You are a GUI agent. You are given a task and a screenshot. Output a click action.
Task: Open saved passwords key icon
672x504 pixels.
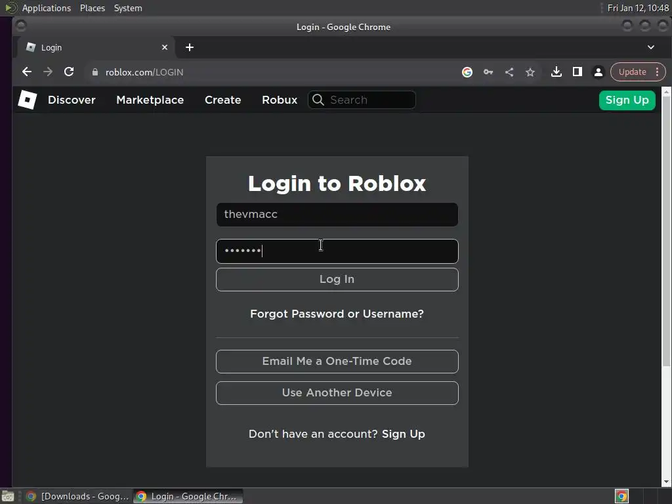point(488,72)
